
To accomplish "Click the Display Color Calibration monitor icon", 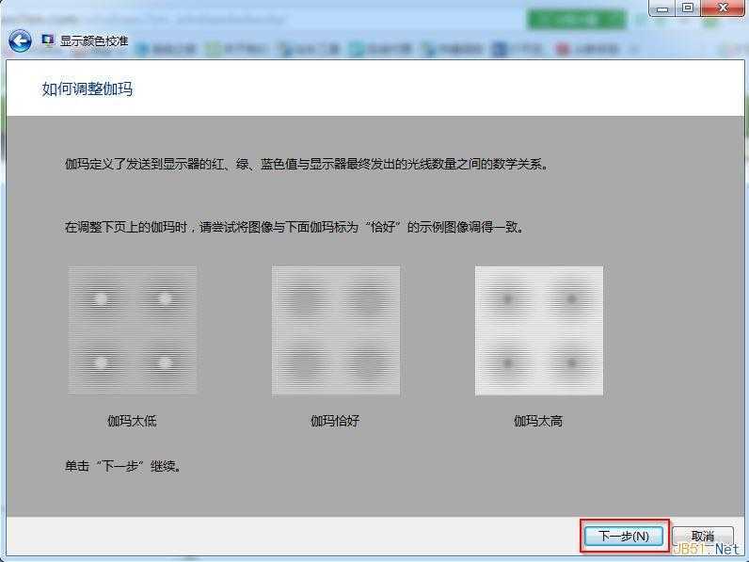I will click(x=48, y=40).
